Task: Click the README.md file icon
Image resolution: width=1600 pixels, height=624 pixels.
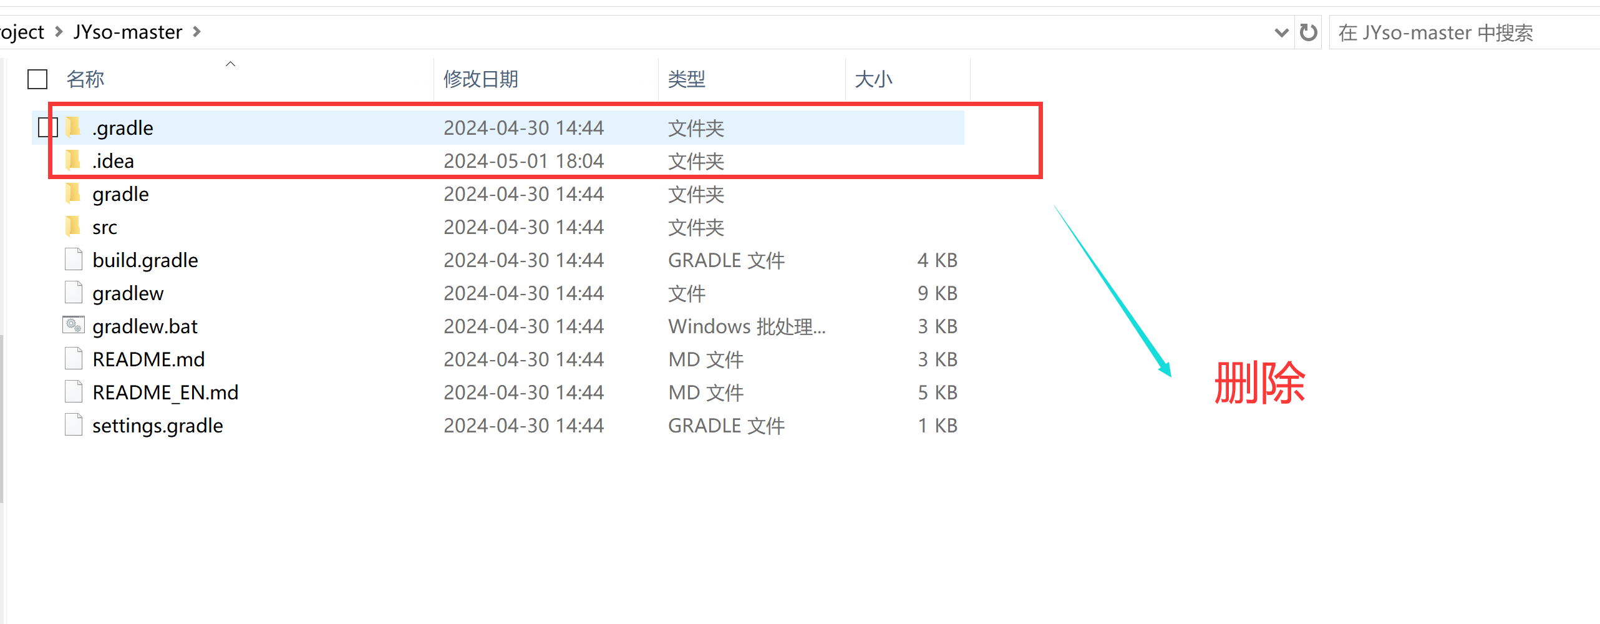Action: coord(74,358)
